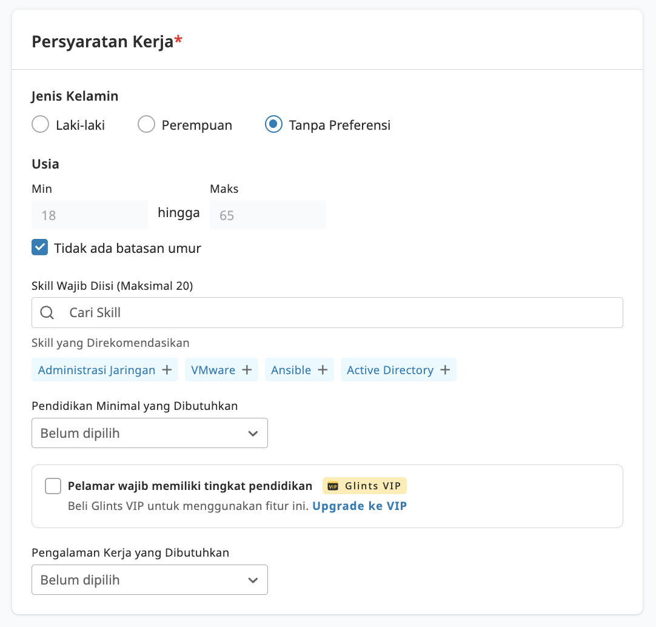Screen dimensions: 656x627
Task: Expand the Pengalaman Kerja dropdown
Action: click(x=149, y=580)
